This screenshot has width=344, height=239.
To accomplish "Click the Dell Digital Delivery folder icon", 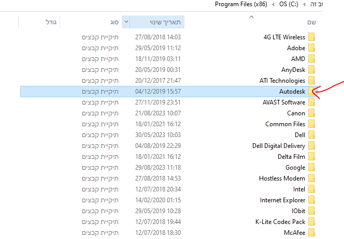I will (x=311, y=146).
